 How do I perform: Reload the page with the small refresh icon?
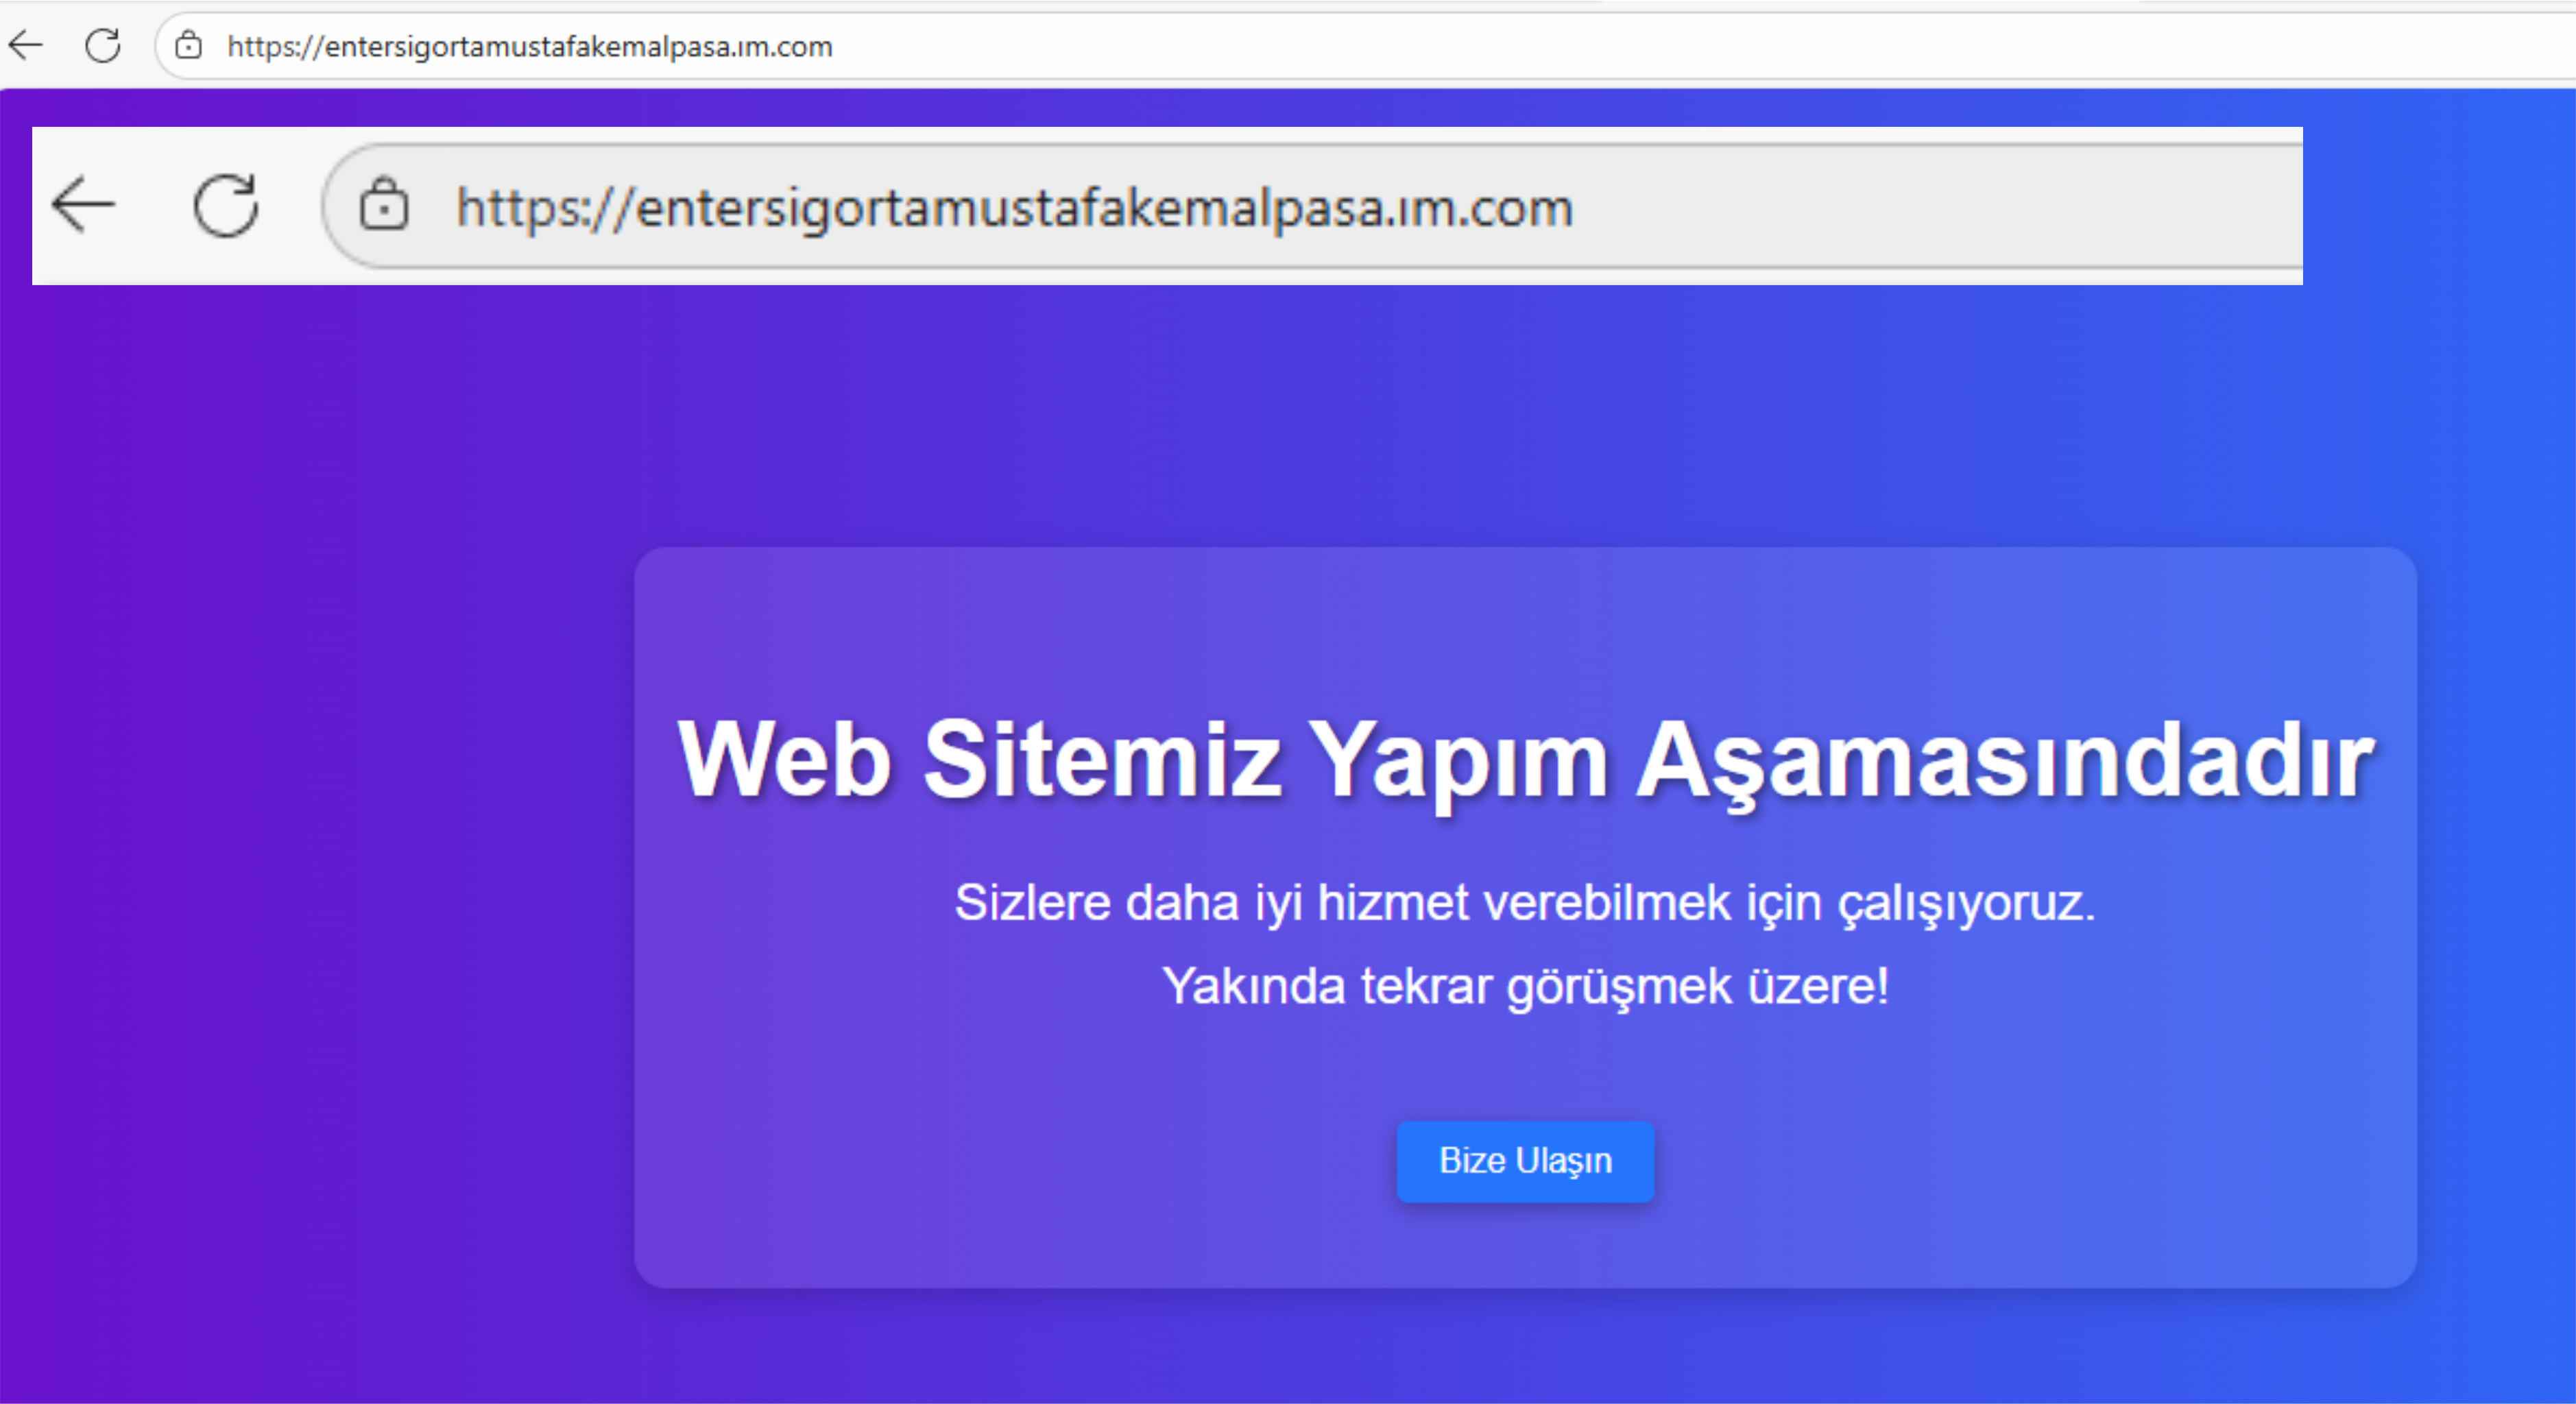(x=102, y=45)
